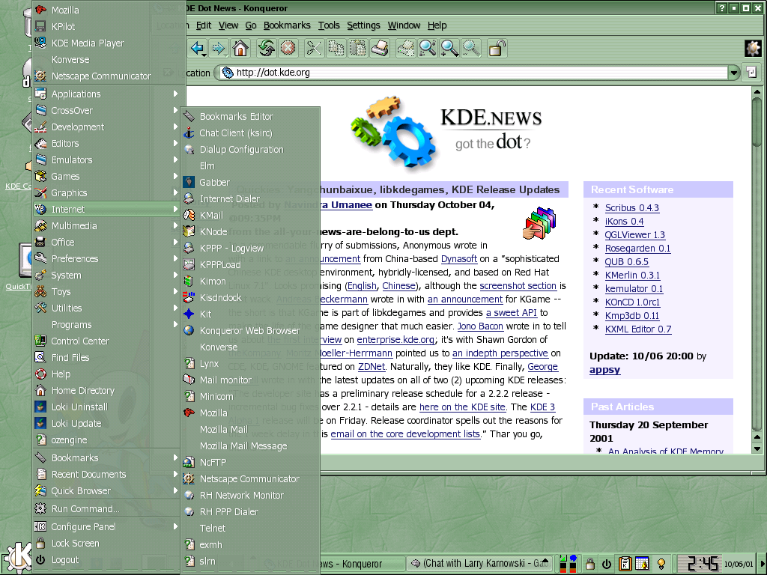Click the padlock security toolbar icon

(497, 49)
